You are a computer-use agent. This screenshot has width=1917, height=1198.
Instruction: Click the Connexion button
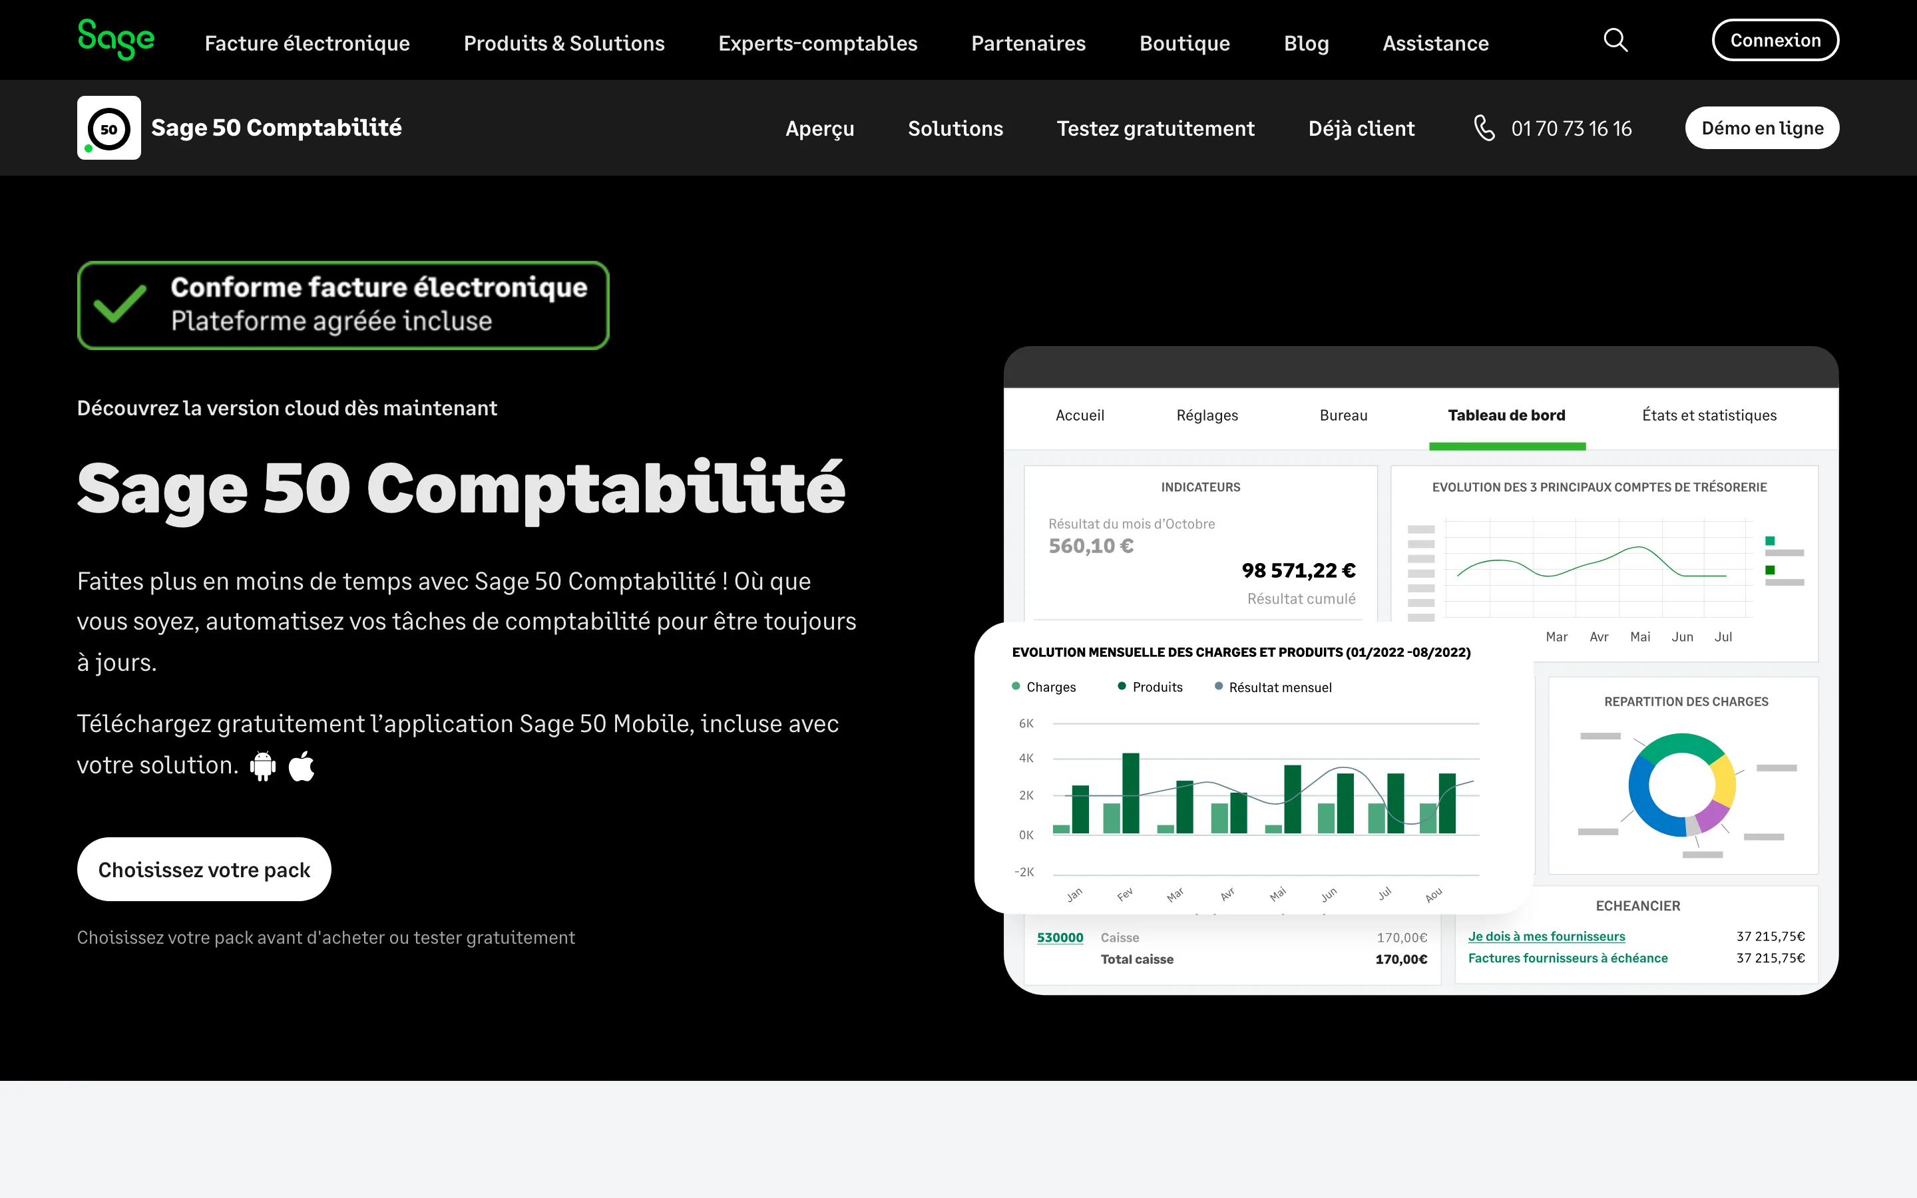tap(1775, 40)
